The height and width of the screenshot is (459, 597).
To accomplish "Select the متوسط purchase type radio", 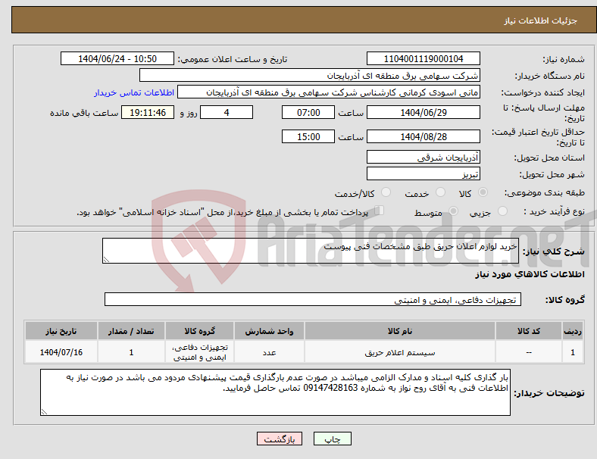I will (453, 211).
